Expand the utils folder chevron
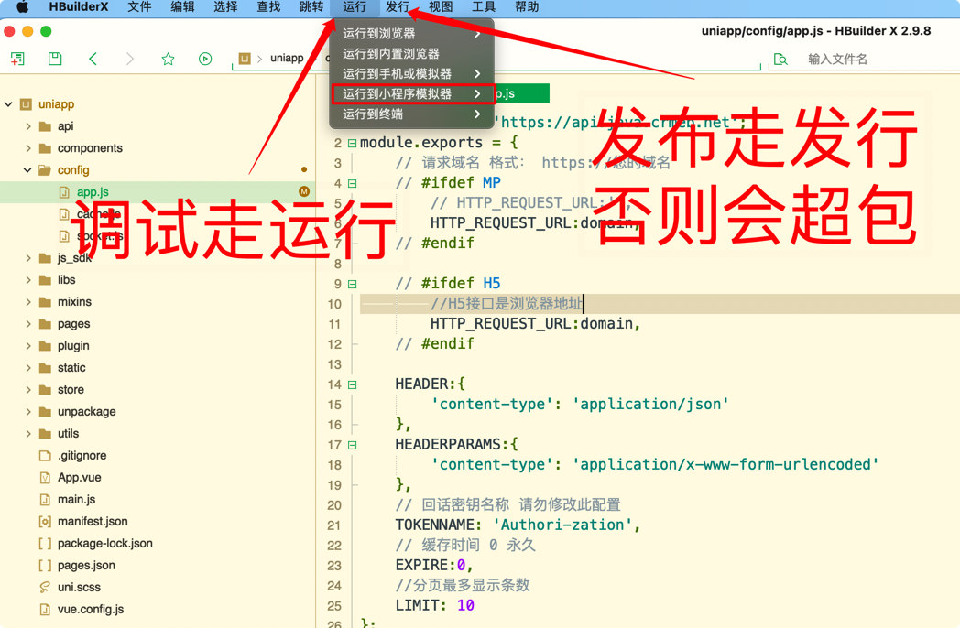This screenshot has height=628, width=960. [x=28, y=434]
